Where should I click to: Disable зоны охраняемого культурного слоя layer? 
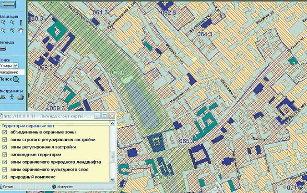pyautogui.click(x=4, y=169)
